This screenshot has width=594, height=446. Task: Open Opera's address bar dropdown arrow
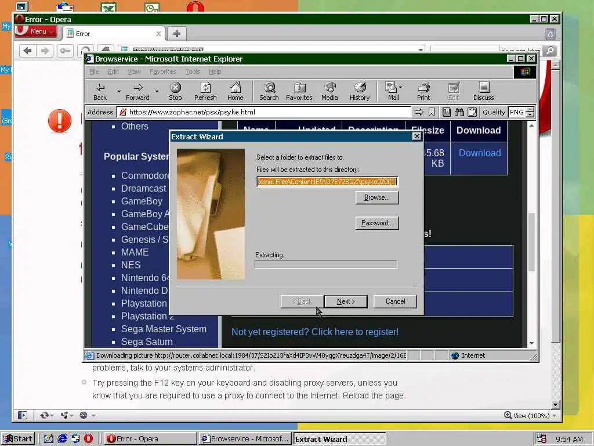pos(421,50)
